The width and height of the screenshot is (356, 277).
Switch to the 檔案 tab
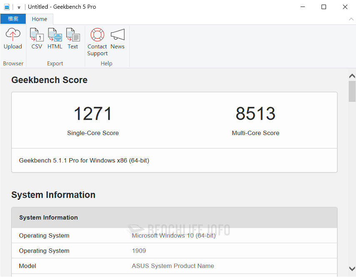tap(13, 19)
